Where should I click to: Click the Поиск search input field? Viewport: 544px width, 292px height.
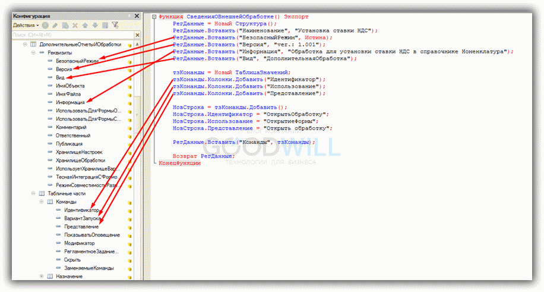click(x=65, y=35)
